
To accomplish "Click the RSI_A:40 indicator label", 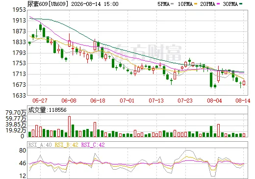I will pos(40,145).
